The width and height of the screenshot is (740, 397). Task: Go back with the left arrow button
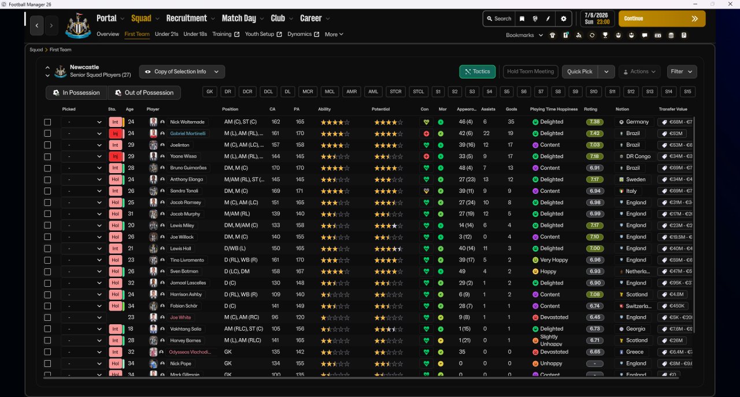pos(37,25)
